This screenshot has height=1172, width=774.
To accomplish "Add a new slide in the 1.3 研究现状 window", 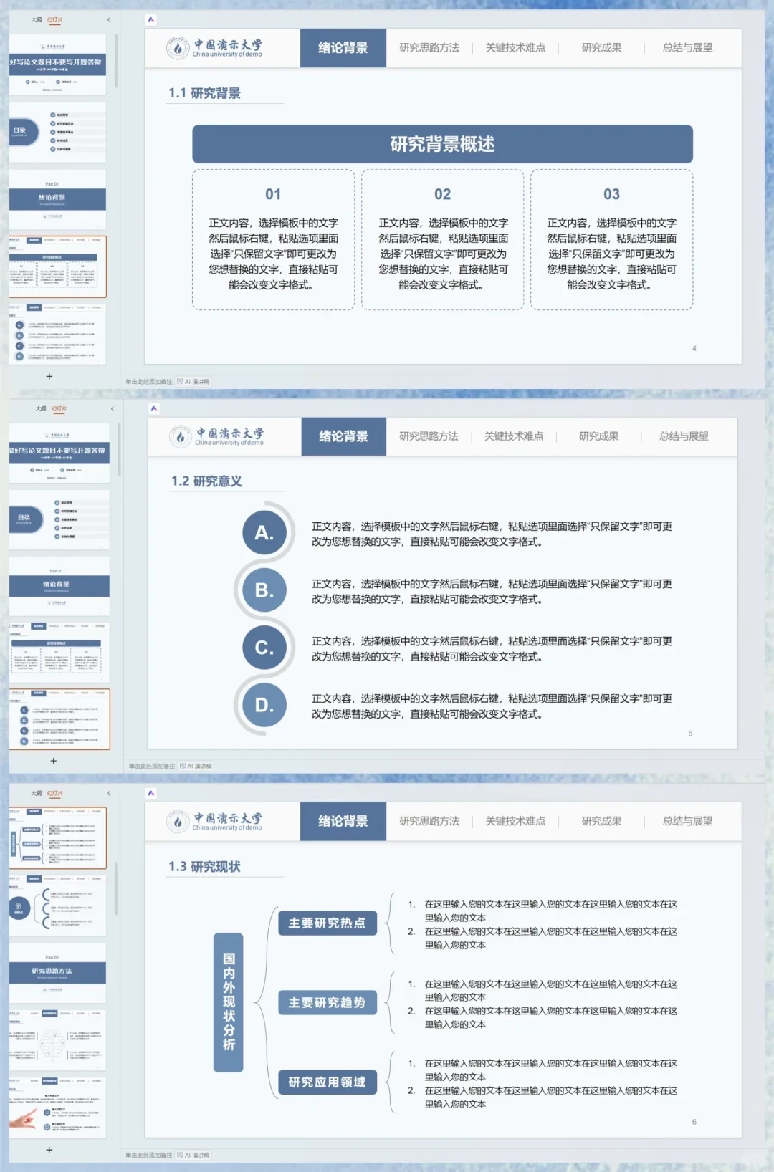I will tap(49, 1150).
